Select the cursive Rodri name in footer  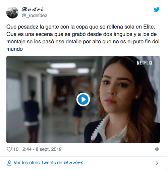click(x=73, y=163)
